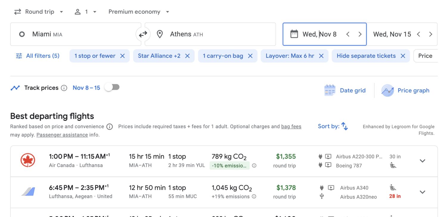Swap the Miami and Athens airports

coord(143,34)
